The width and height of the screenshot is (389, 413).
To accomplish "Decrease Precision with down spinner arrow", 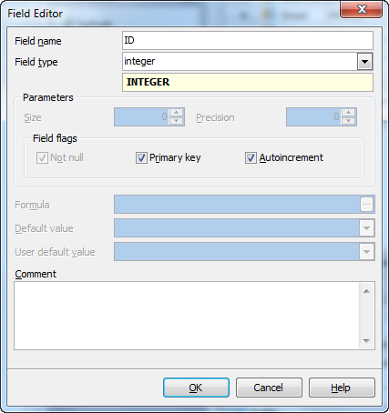I will (348, 121).
